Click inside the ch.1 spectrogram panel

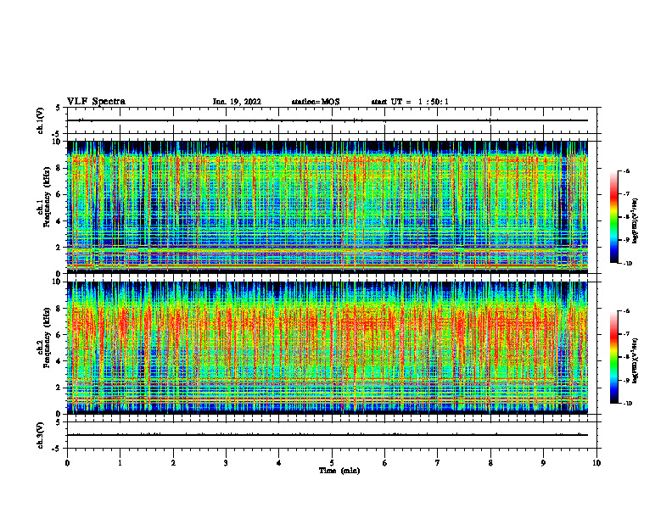327,207
